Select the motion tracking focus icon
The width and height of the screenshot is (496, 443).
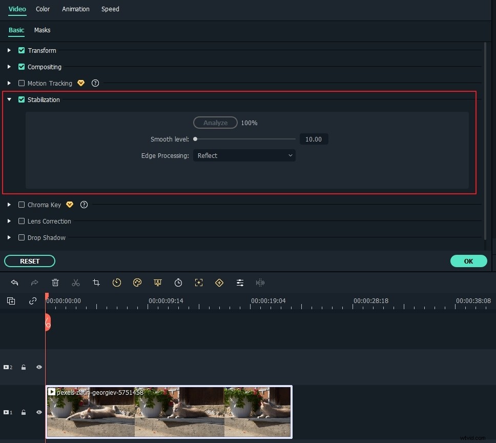(x=199, y=283)
